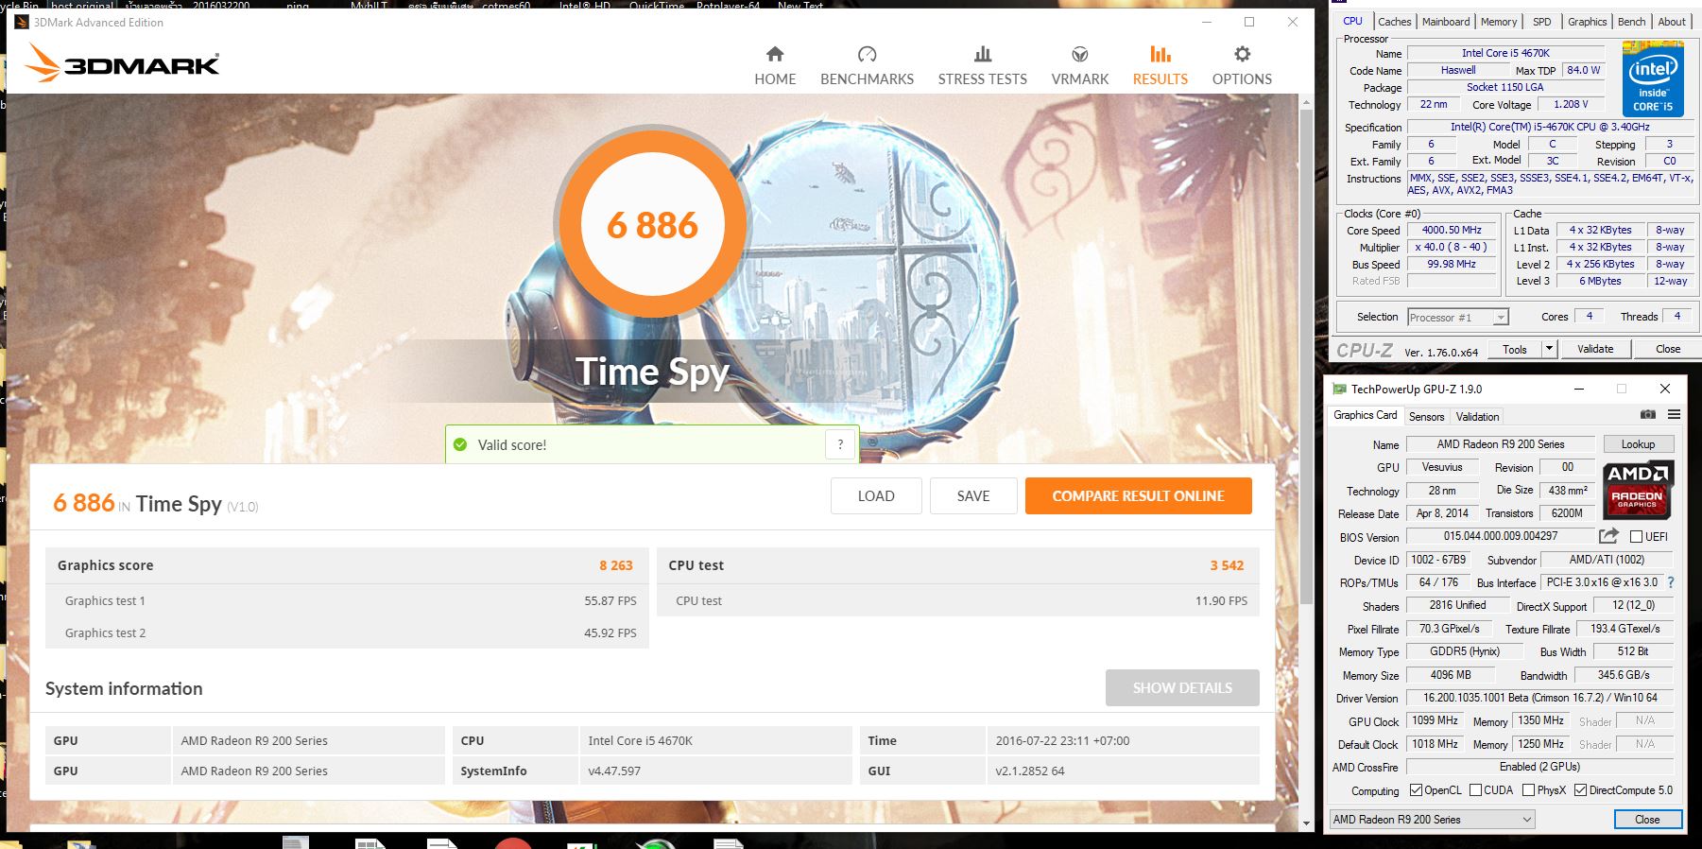Screen dimensions: 1702x849
Task: Switch to the Caches tab in CPU-Z
Action: [1394, 22]
